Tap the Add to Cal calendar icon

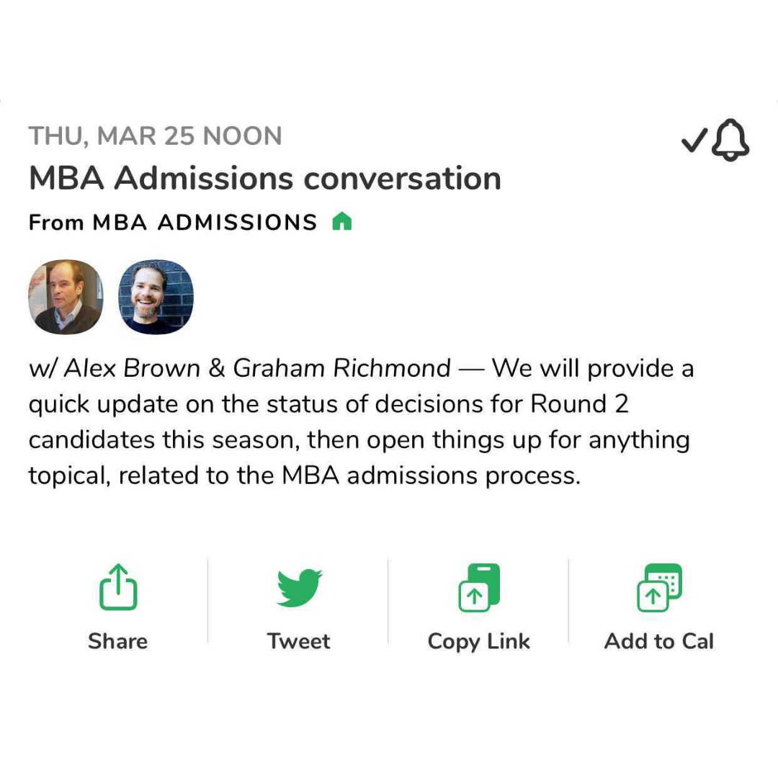[659, 587]
